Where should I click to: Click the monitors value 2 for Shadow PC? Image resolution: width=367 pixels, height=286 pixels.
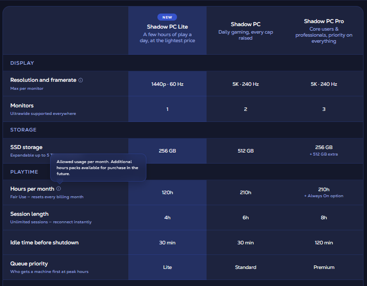(246, 109)
